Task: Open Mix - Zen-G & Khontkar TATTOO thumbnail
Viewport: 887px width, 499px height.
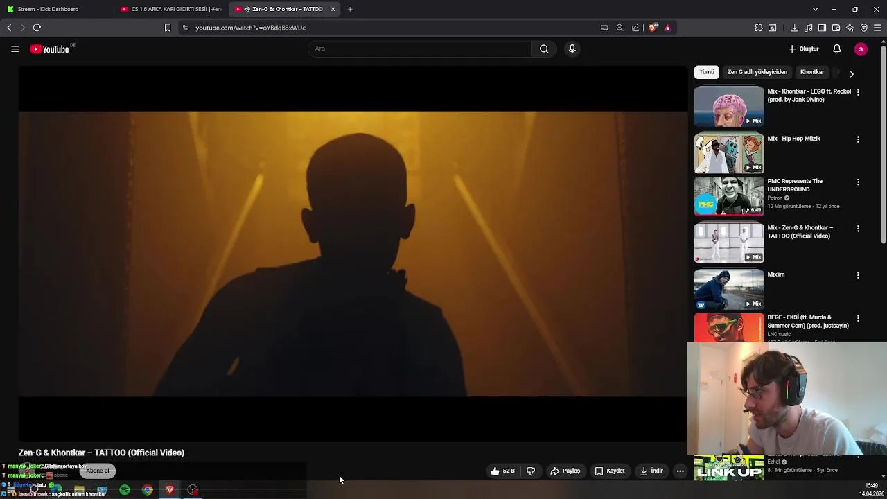Action: (729, 243)
